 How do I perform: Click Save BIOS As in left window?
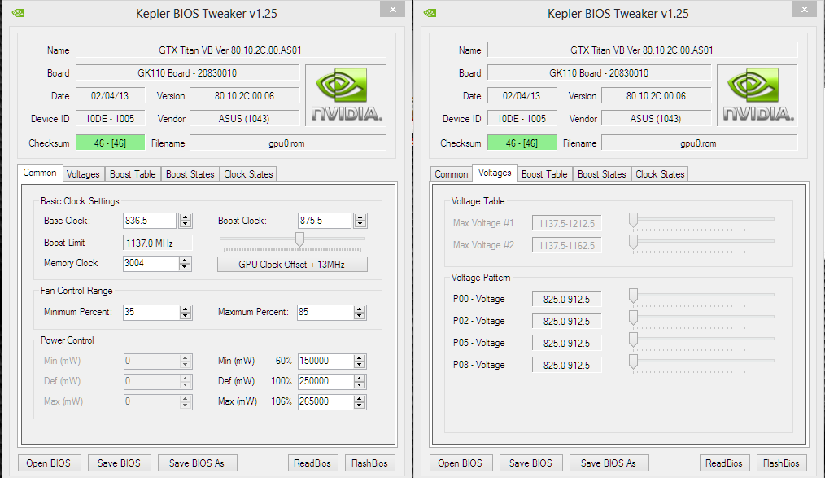[x=197, y=463]
